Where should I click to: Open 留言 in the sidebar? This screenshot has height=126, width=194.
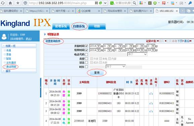(x=9, y=58)
